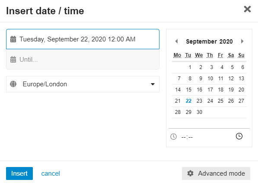Switch to Advanced mode
Viewport: 258px width, 186px height.
[x=216, y=173]
